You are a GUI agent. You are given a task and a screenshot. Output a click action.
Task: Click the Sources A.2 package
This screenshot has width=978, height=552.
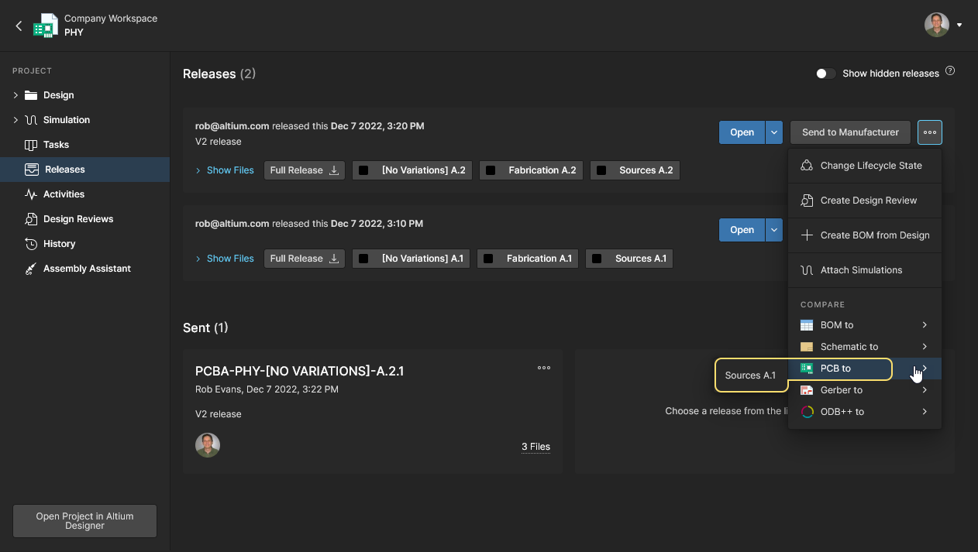635,170
